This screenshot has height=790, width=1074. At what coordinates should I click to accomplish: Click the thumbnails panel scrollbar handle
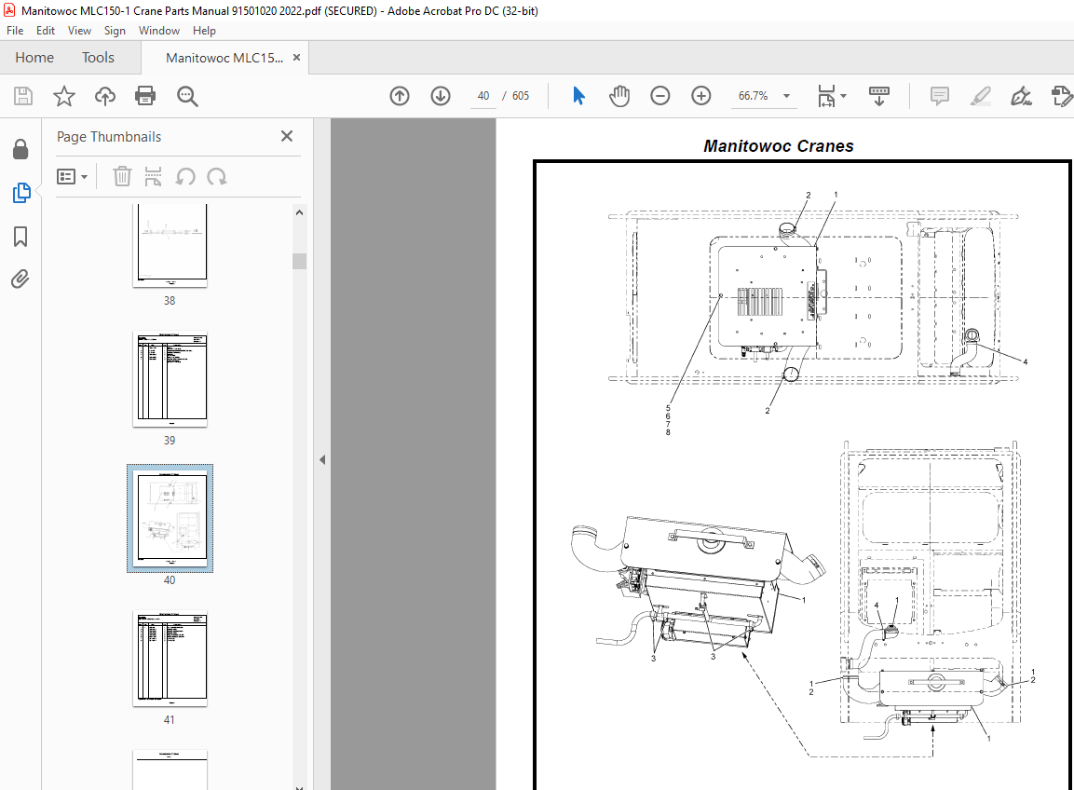(x=299, y=261)
